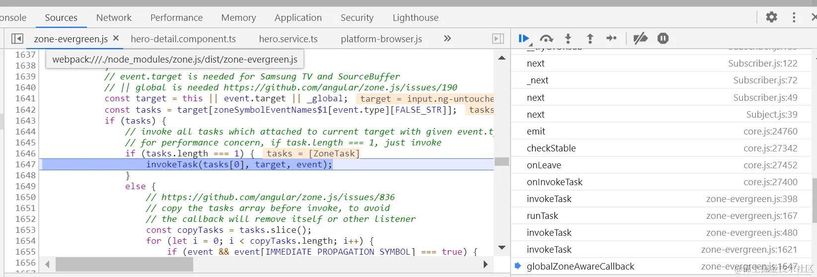The width and height of the screenshot is (817, 277).
Task: Open the DevTools three-dot menu
Action: 794,17
